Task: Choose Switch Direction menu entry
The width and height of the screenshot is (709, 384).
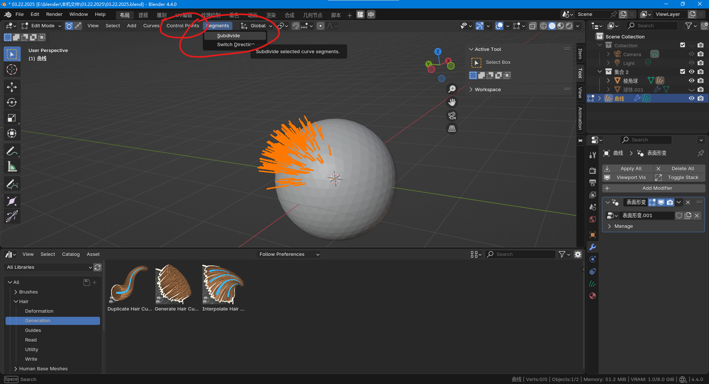Action: tap(235, 45)
